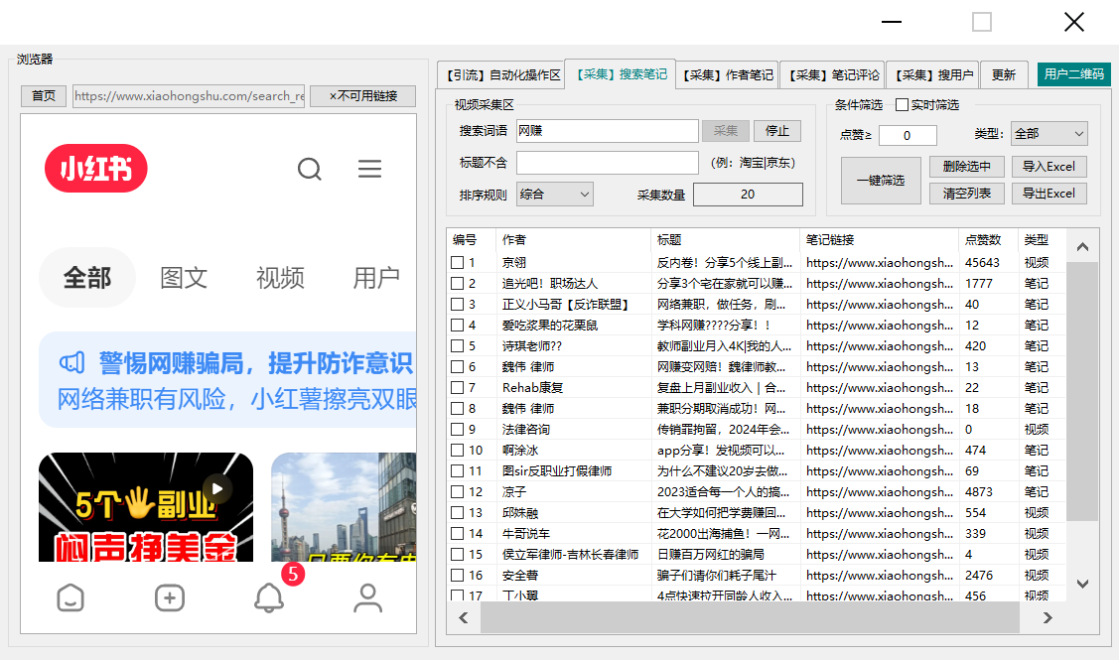Click the 导出Excel button
This screenshot has height=660, width=1119.
click(x=1049, y=193)
